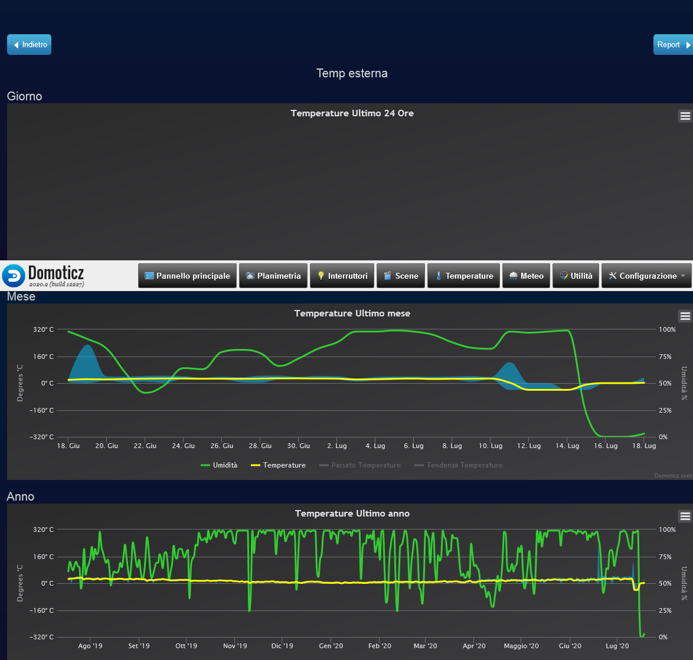Enable Passato Temperature series in legend
The height and width of the screenshot is (660, 693).
[x=360, y=465]
